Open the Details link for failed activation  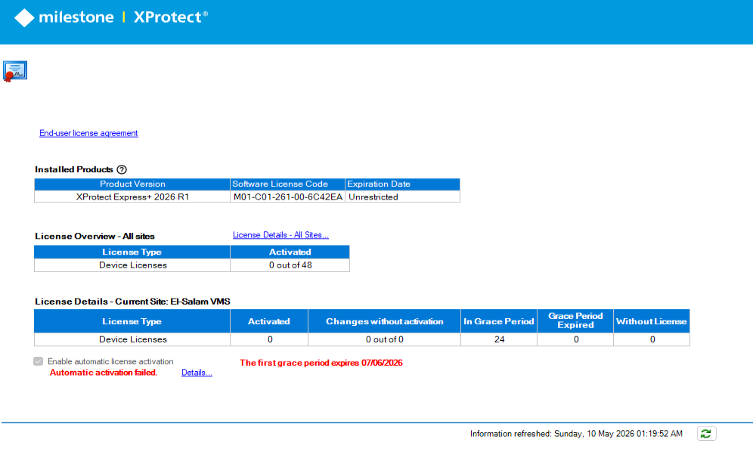(197, 373)
